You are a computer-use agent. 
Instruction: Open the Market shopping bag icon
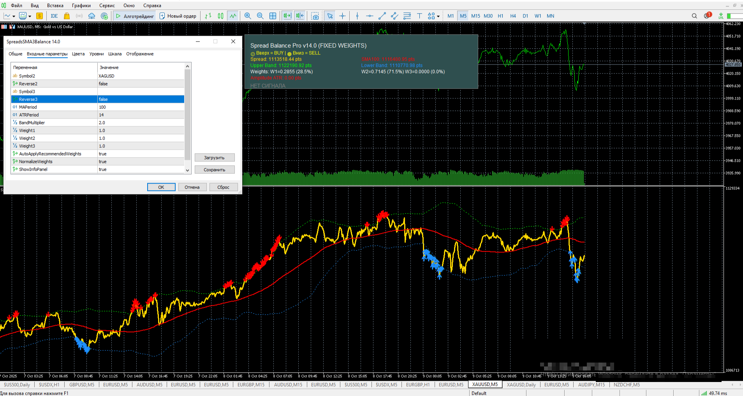67,16
